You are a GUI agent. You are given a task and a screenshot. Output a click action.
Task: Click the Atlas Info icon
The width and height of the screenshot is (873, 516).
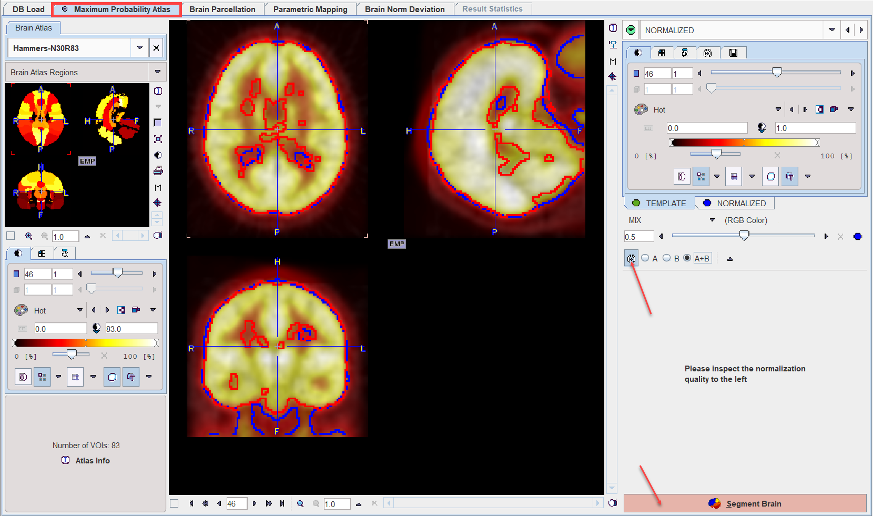pyautogui.click(x=66, y=460)
